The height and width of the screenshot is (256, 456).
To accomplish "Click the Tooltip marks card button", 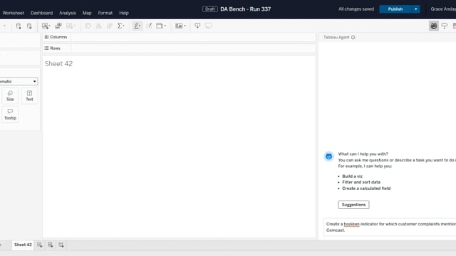I will click(x=10, y=114).
